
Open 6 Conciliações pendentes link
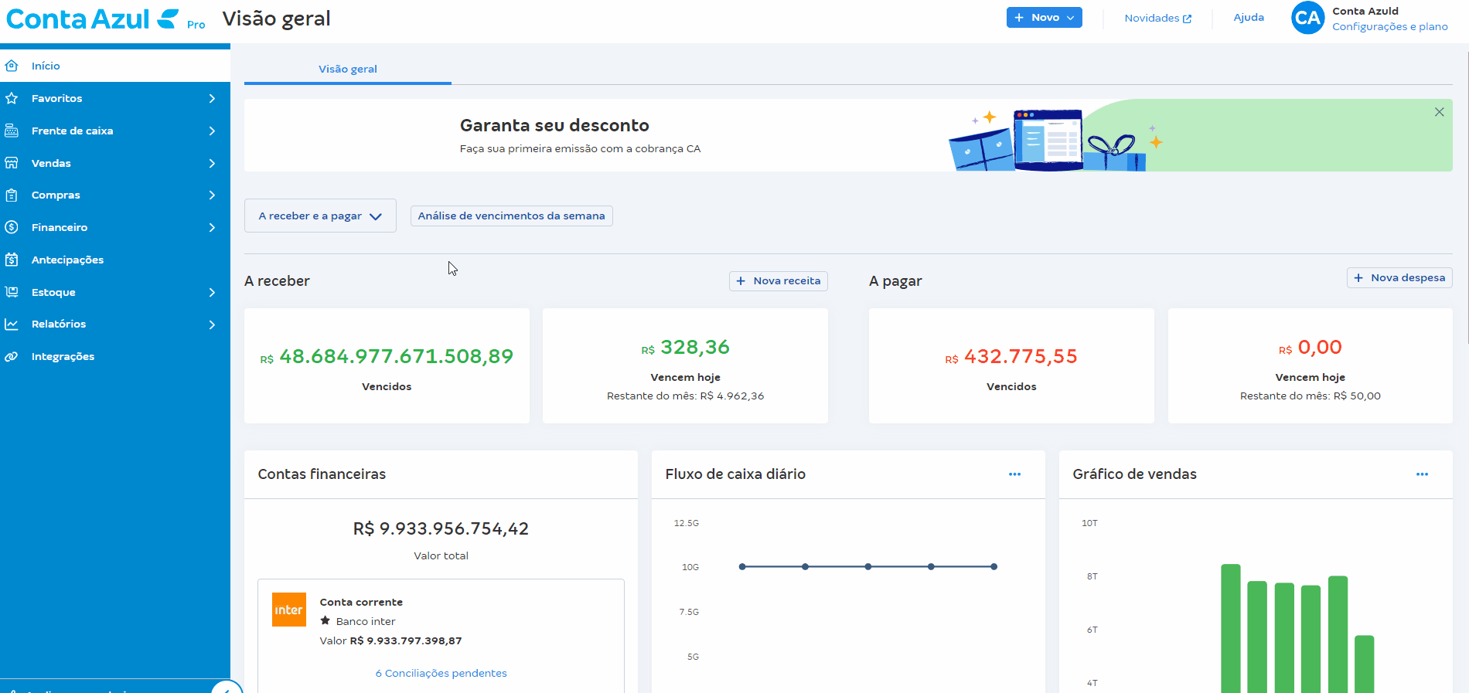tap(441, 673)
